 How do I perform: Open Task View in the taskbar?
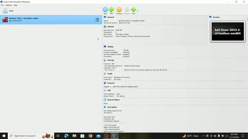58,136
